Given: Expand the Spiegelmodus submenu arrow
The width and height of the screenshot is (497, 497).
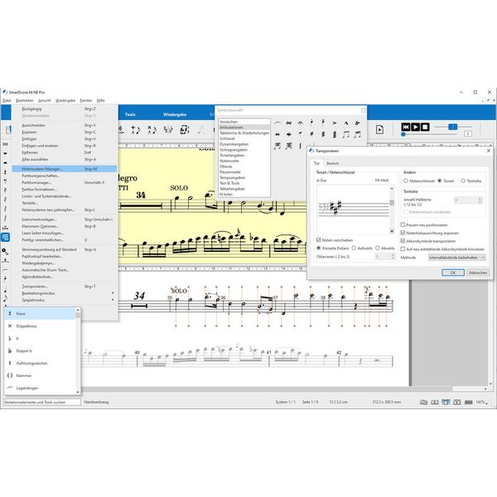Looking at the screenshot, I should tap(113, 300).
